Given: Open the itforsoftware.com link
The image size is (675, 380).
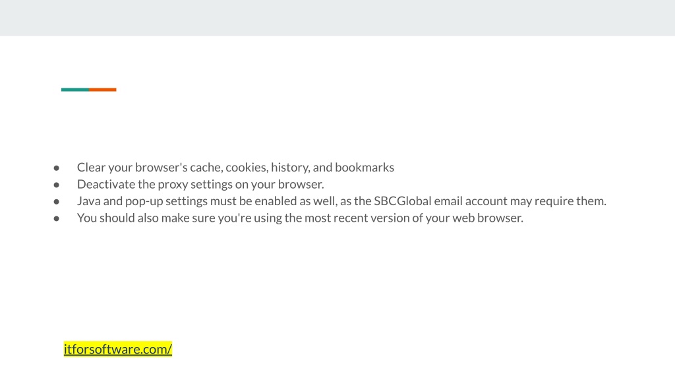Looking at the screenshot, I should click(x=117, y=349).
